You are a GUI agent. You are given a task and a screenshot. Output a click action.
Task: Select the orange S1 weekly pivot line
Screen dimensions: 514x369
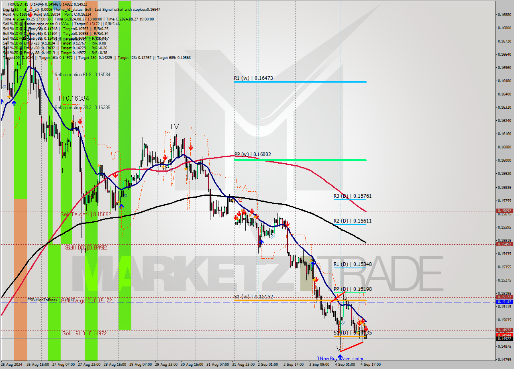coord(300,300)
